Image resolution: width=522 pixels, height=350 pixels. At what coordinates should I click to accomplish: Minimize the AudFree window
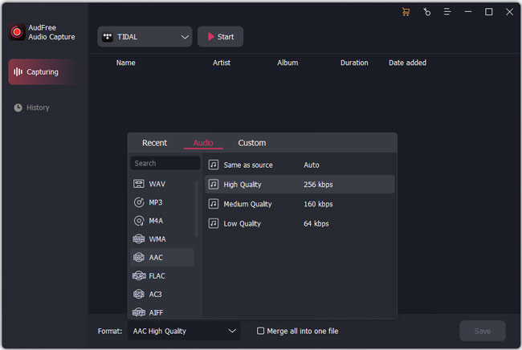pos(468,12)
